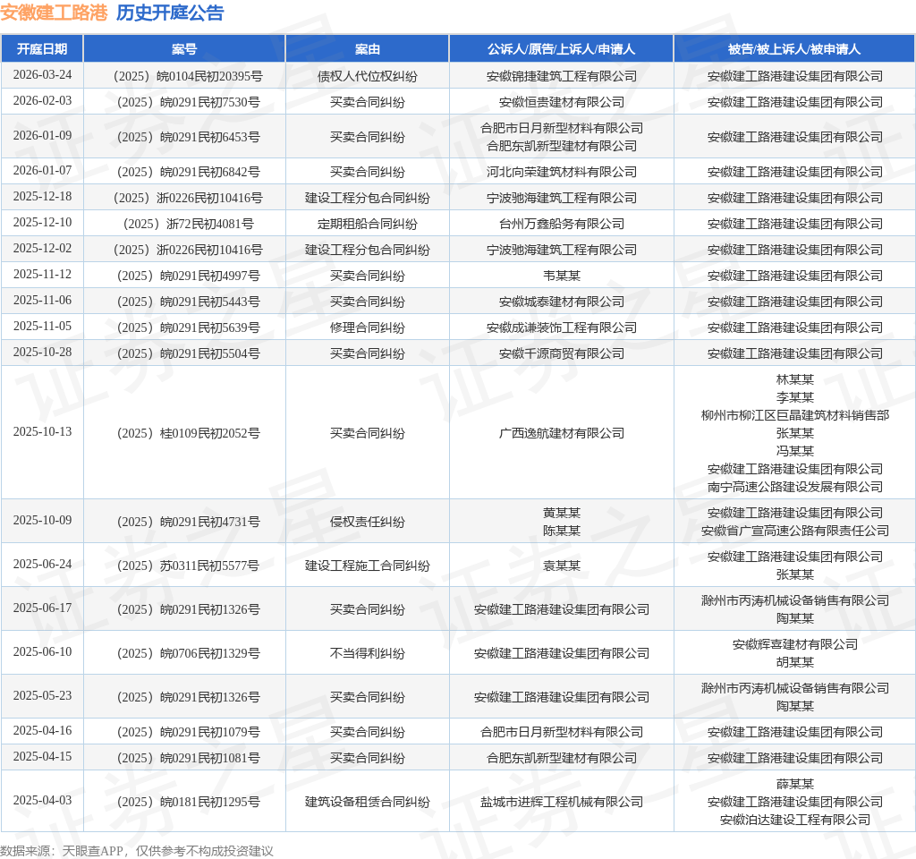Select 定期租船合同纠纷 case cause cell
Viewport: 916px width, 859px height.
click(368, 224)
